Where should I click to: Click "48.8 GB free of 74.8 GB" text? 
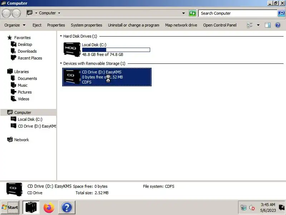point(103,54)
